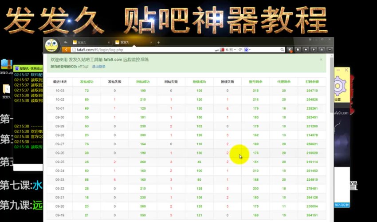This screenshot has width=377, height=222.
Task: Select the active second 发发久 tab
Action: (134, 42)
